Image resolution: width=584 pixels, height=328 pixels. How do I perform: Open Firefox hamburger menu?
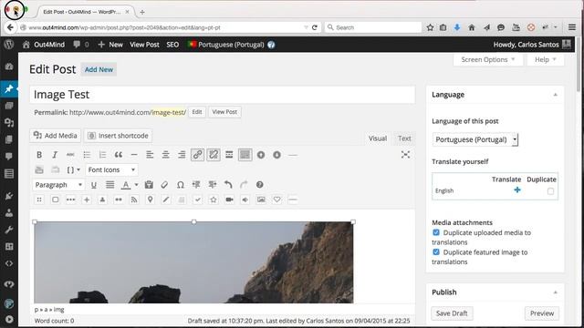pyautogui.click(x=572, y=27)
